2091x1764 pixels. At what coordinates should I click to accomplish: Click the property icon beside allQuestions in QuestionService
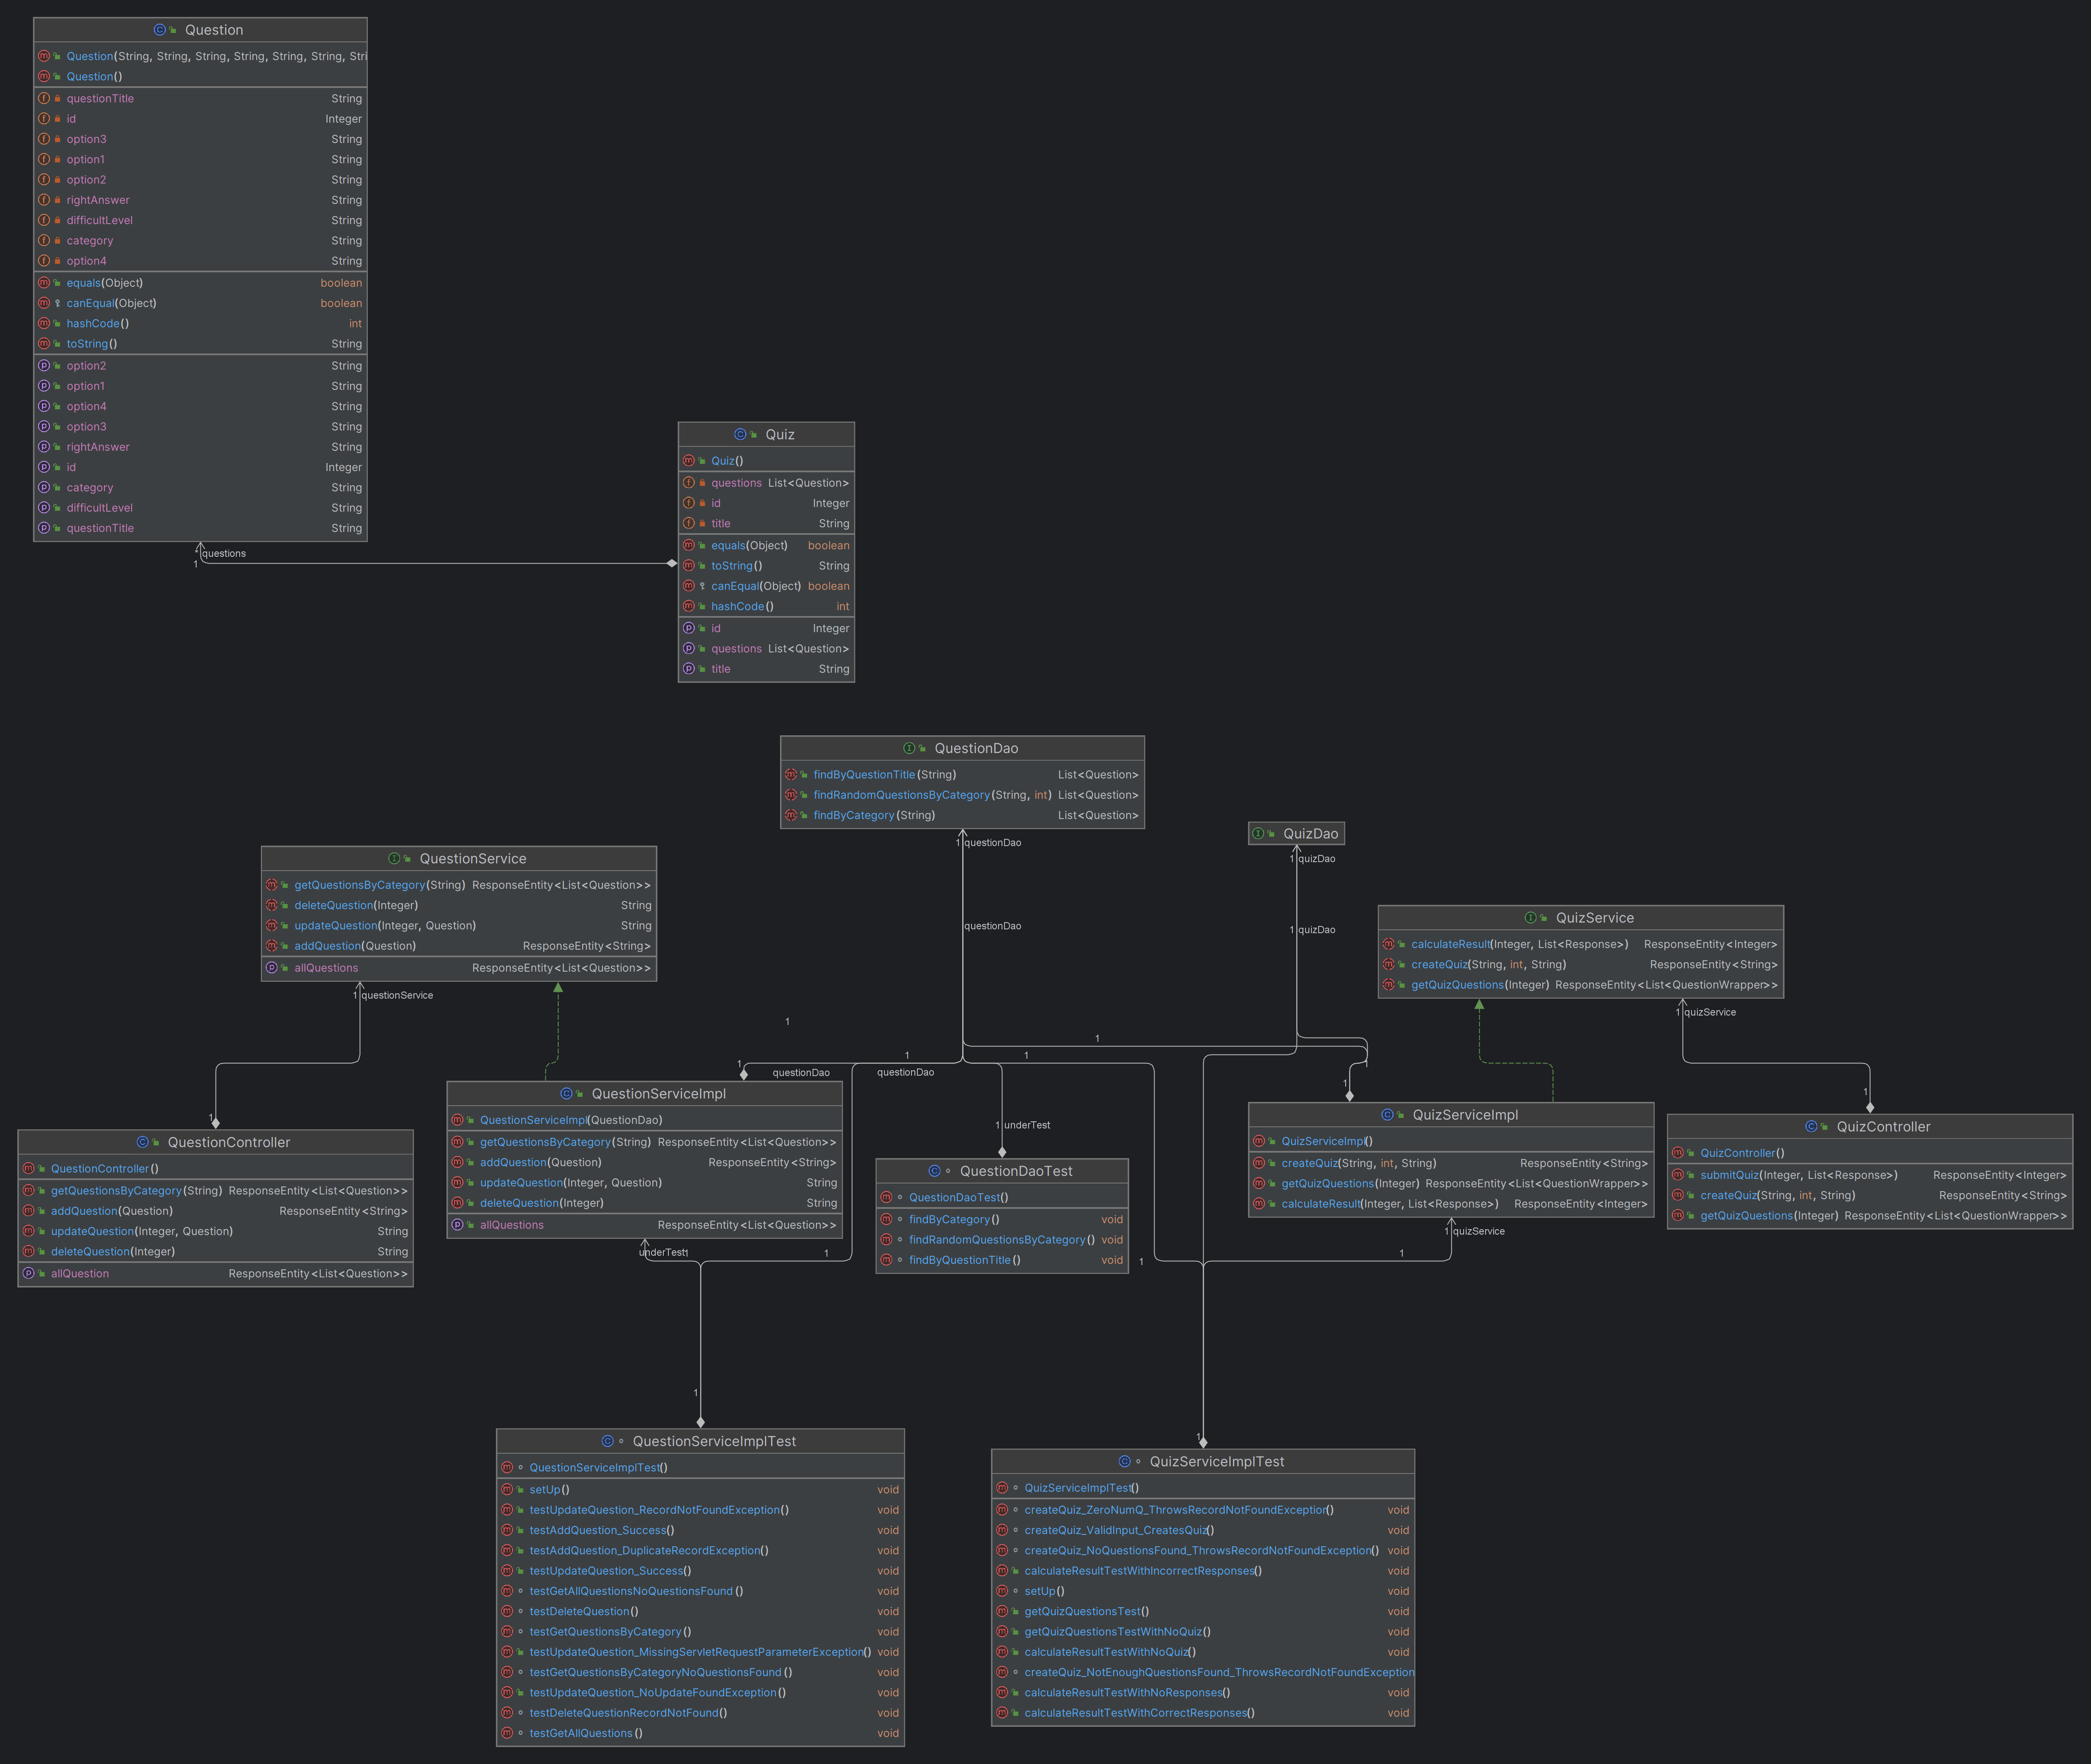coord(271,967)
